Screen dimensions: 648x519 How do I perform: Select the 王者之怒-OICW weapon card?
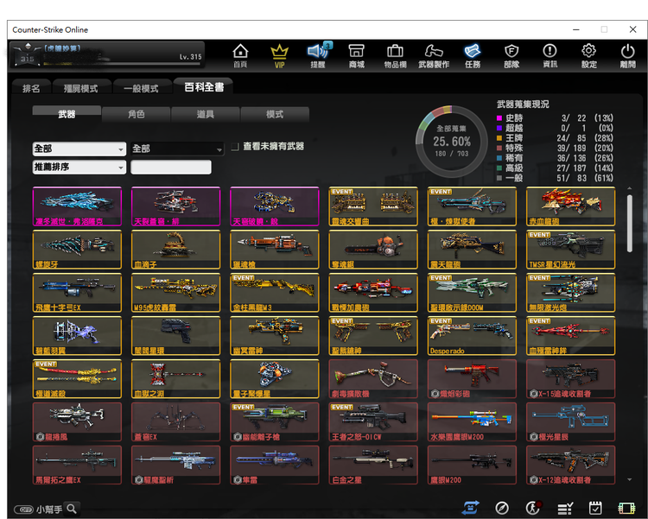(373, 422)
